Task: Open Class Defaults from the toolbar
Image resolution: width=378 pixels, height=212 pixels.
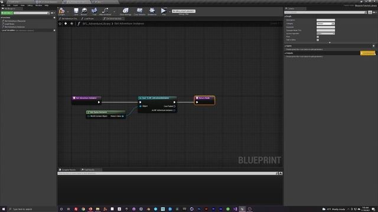Action: [x=139, y=11]
